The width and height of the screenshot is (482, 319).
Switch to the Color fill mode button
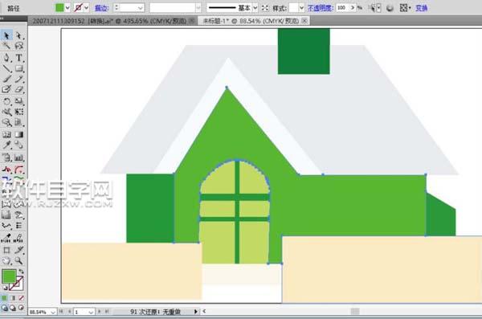click(4, 298)
